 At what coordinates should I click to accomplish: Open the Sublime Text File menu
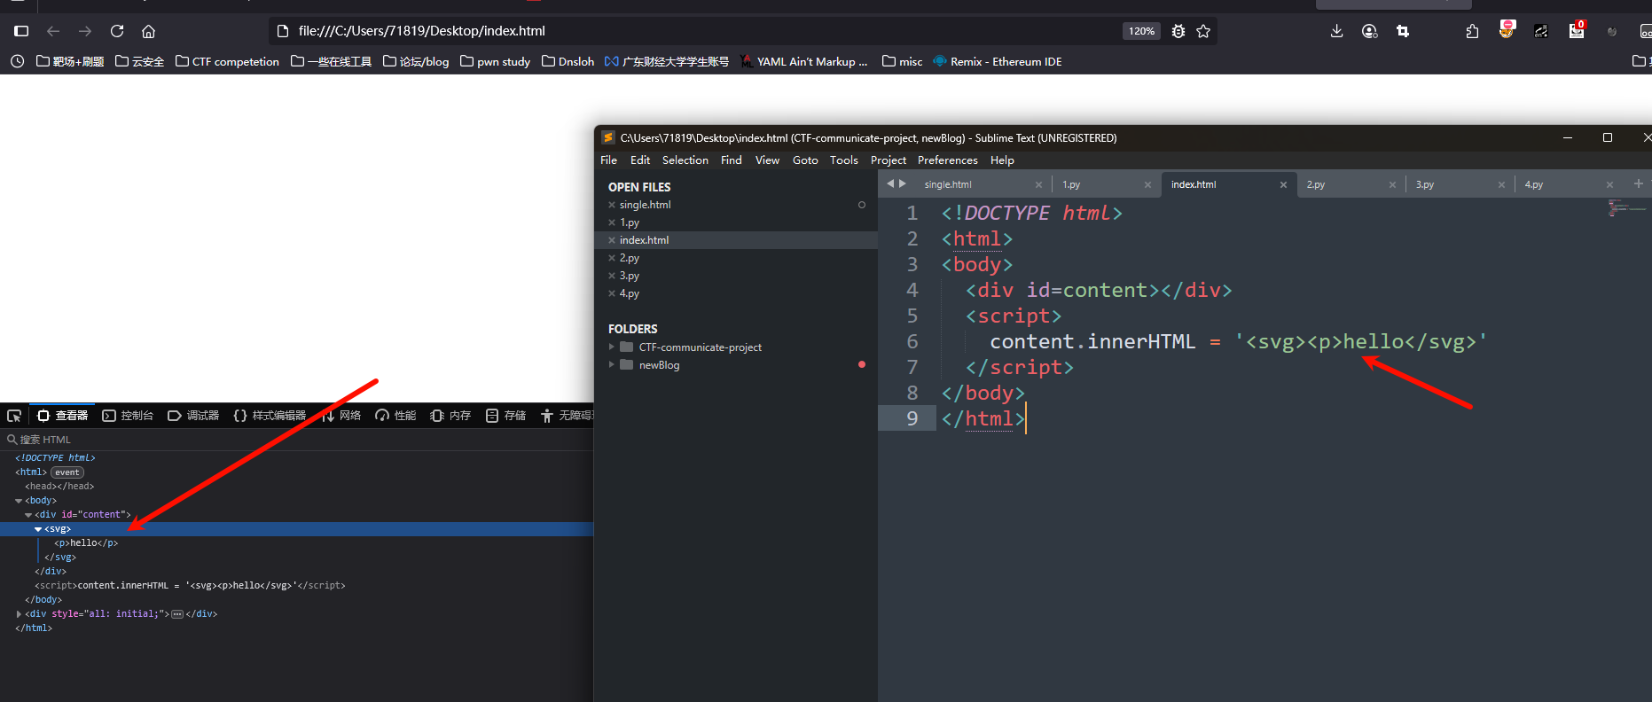click(x=608, y=160)
